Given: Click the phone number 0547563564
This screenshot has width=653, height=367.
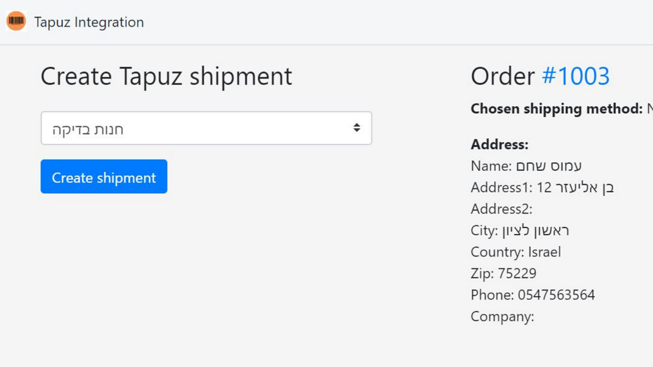Looking at the screenshot, I should (x=533, y=295).
